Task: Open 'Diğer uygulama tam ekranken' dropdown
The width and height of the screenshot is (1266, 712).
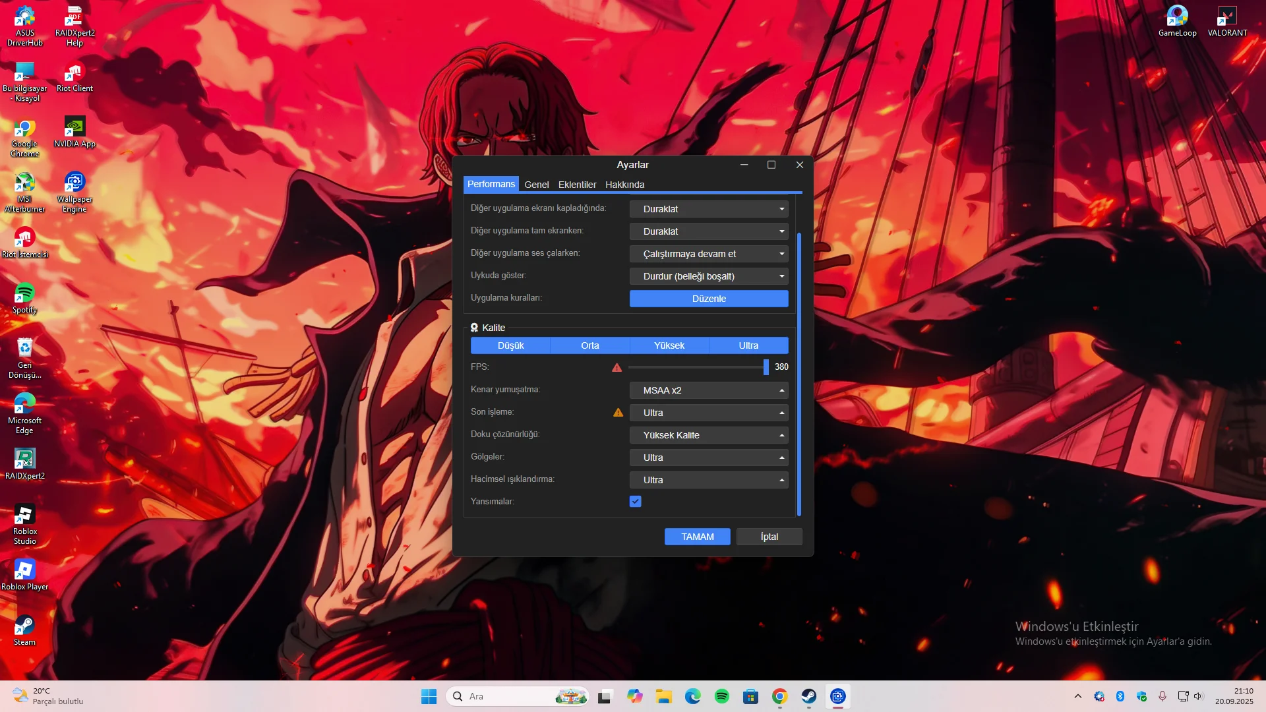Action: point(709,231)
